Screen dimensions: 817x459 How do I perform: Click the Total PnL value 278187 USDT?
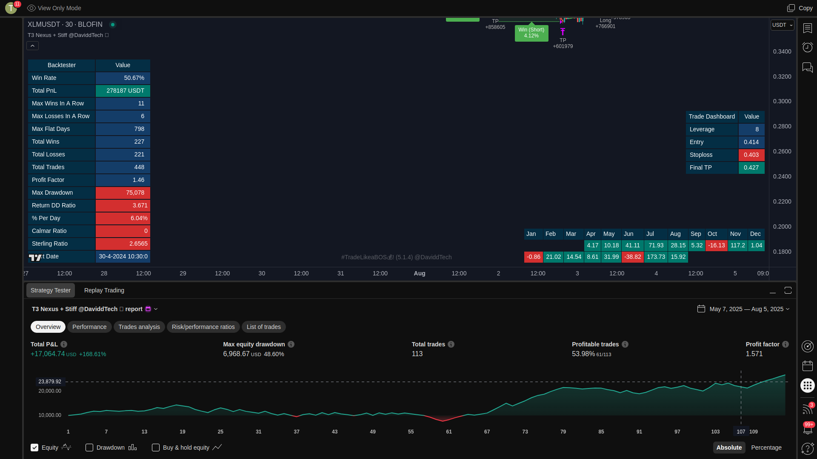pos(123,91)
